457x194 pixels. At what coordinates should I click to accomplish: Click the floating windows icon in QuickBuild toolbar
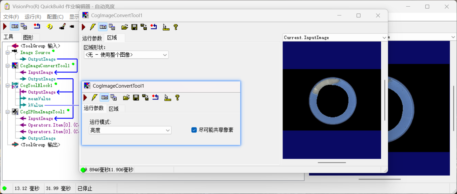[x=24, y=27]
